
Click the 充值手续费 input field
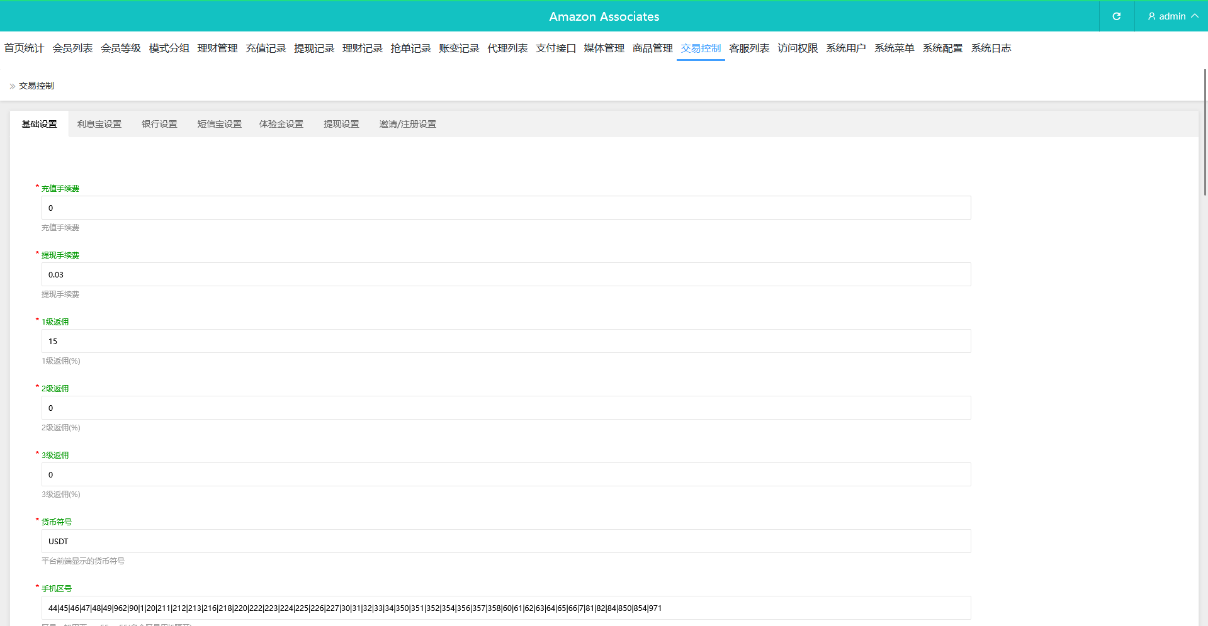(506, 208)
